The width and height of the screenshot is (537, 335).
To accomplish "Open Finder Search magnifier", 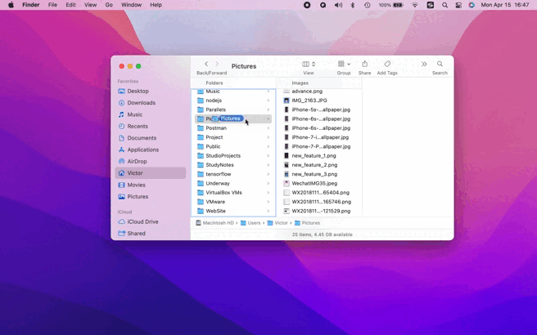I will [x=440, y=64].
